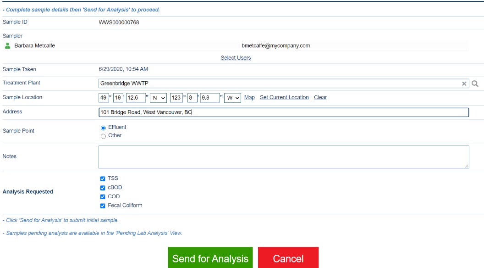The height and width of the screenshot is (268, 484).
Task: Toggle the cBOD checkbox
Action: tap(103, 188)
